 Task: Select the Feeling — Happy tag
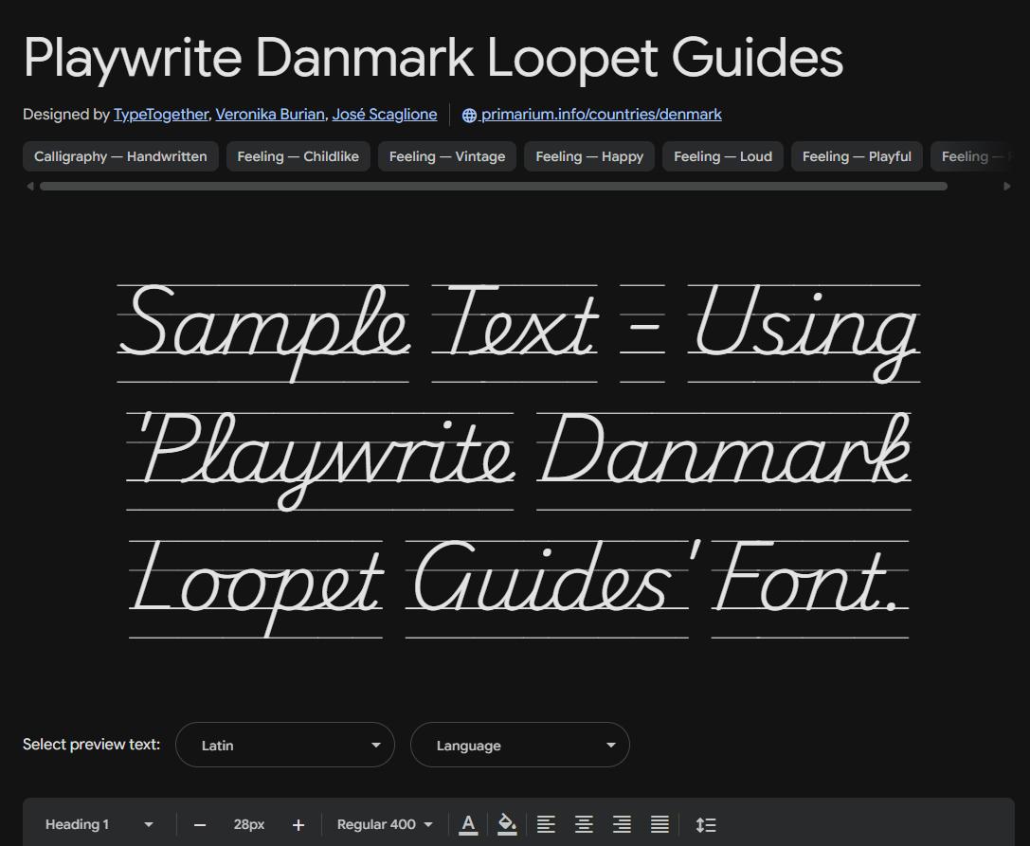[589, 156]
